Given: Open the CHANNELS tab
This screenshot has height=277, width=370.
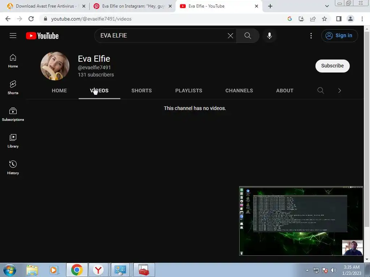Looking at the screenshot, I should [239, 91].
